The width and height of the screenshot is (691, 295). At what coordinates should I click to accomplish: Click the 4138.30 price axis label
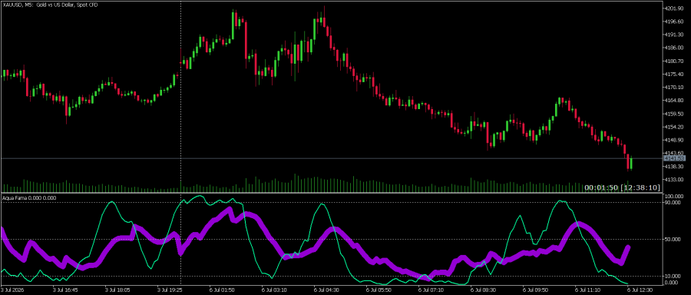point(675,166)
